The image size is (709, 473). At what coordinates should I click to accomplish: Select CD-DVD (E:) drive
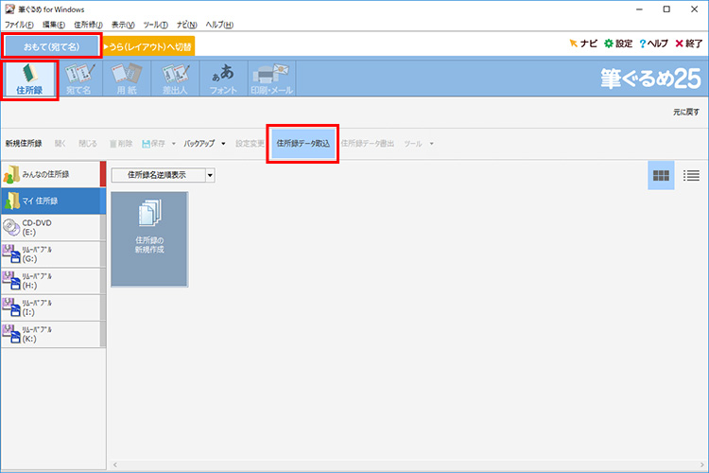coord(50,227)
